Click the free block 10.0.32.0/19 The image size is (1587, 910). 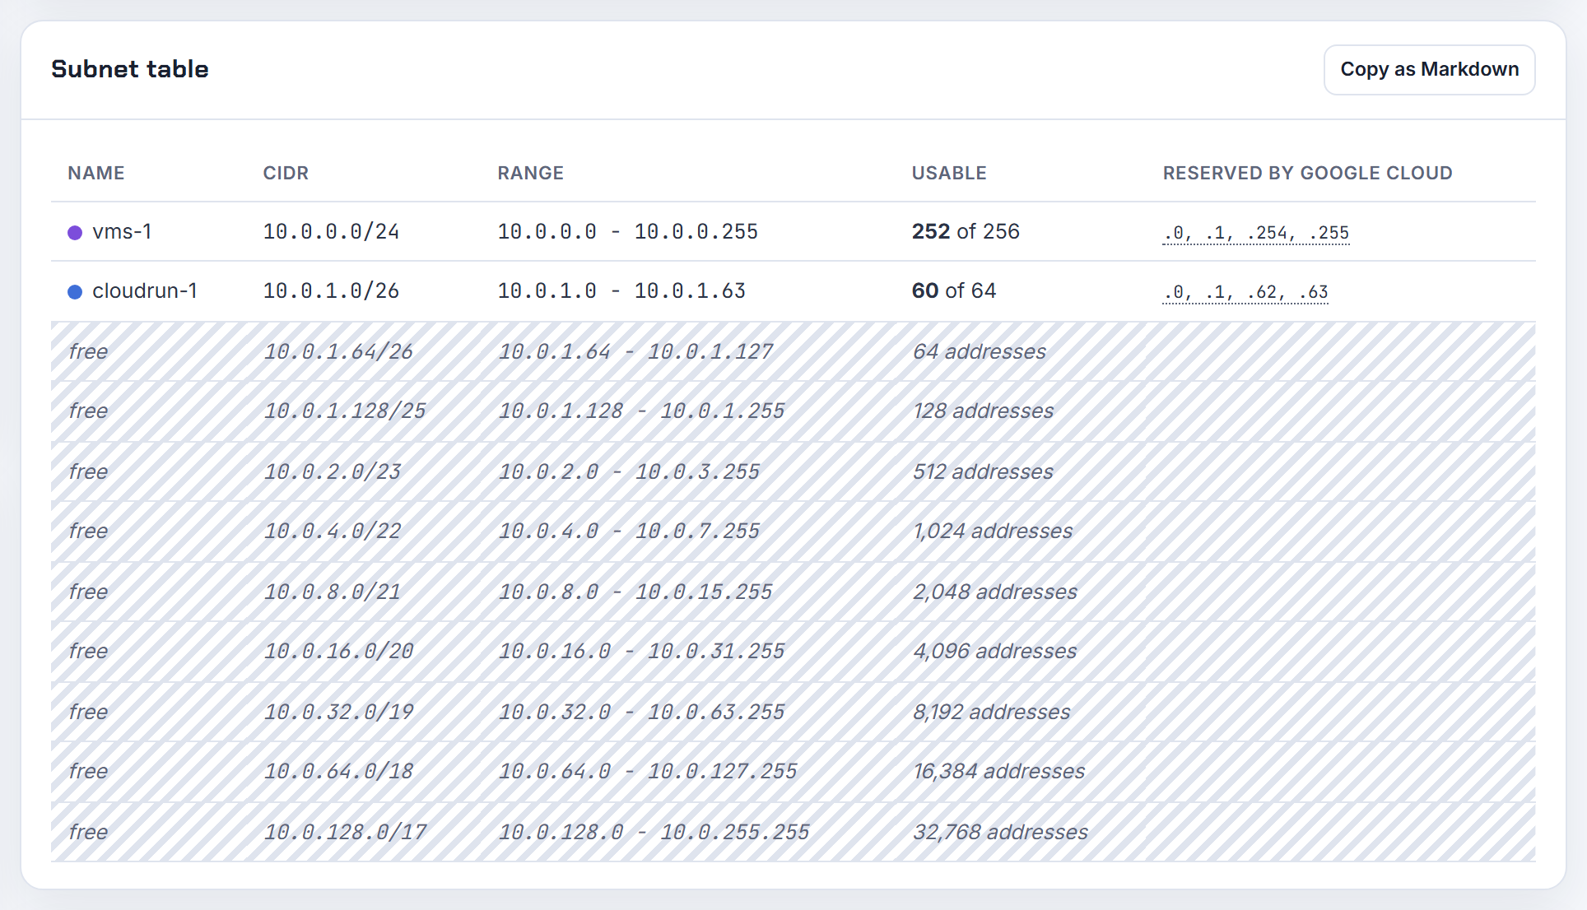[x=793, y=712]
